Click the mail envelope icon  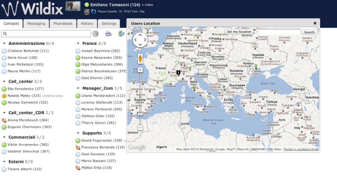point(121,34)
